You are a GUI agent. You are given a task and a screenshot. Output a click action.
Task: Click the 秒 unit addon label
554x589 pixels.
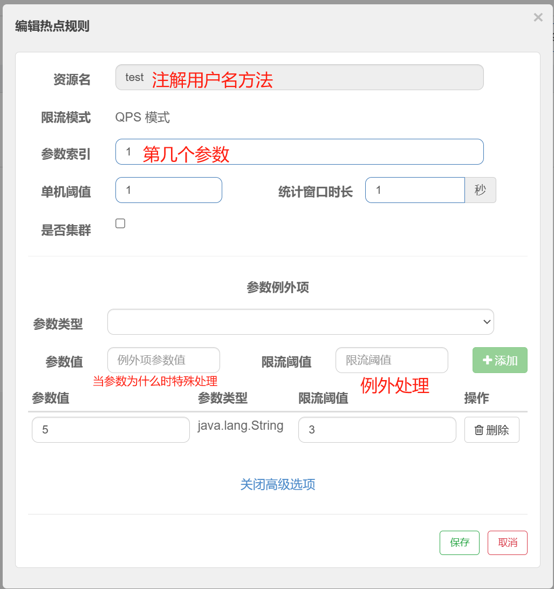(x=480, y=190)
